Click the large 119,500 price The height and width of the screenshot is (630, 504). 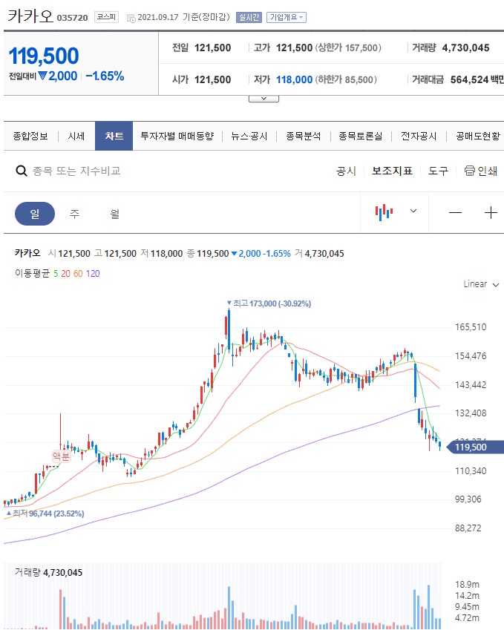(x=44, y=56)
